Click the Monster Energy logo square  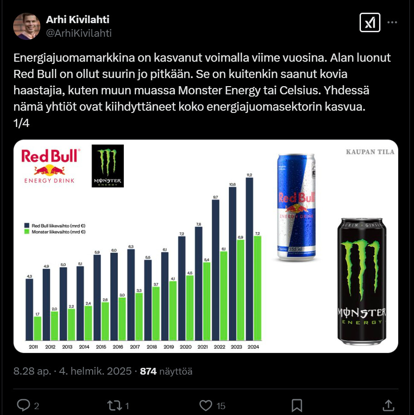[107, 166]
